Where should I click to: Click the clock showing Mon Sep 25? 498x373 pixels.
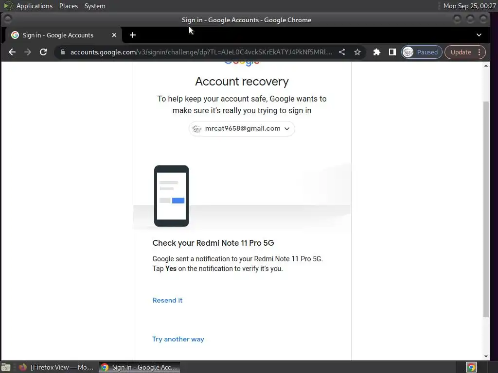click(x=469, y=6)
